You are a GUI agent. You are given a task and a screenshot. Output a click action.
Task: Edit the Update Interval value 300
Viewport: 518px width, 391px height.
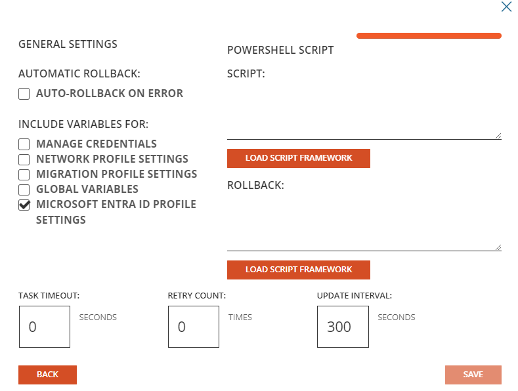coord(343,327)
